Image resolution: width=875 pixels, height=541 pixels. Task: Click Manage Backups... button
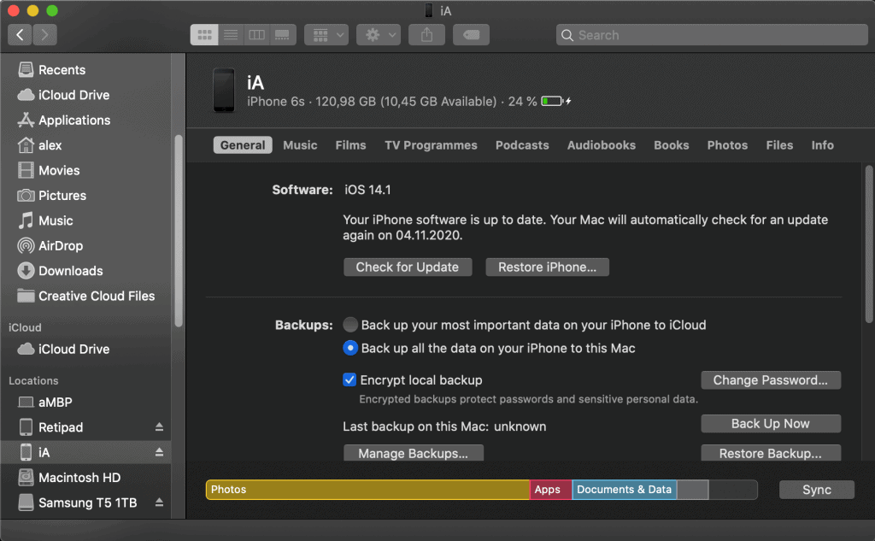(414, 453)
